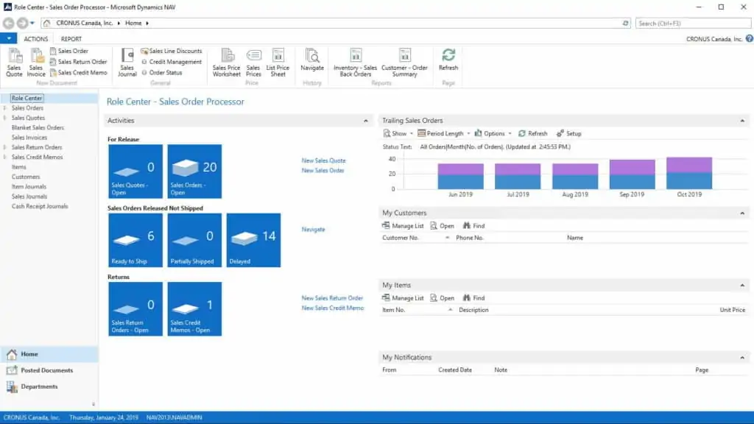This screenshot has height=424, width=754.
Task: Open Sales Return Orders - Open tile
Action: click(x=135, y=308)
